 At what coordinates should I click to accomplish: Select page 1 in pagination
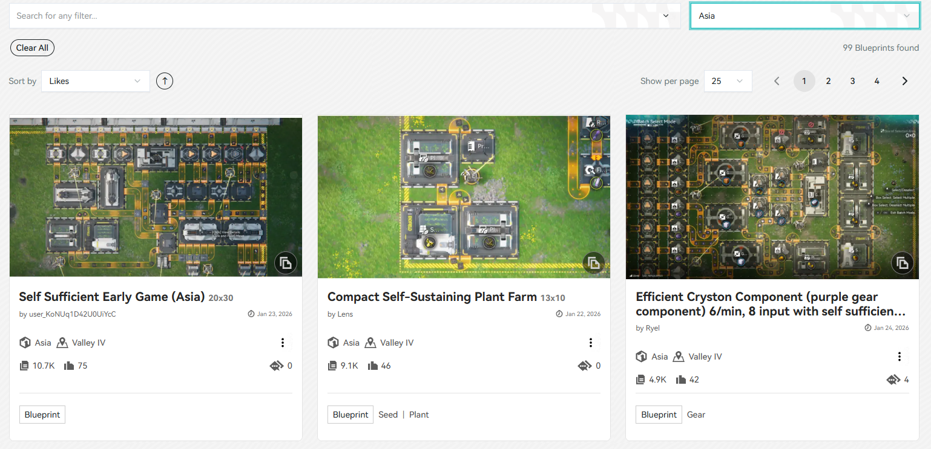804,81
